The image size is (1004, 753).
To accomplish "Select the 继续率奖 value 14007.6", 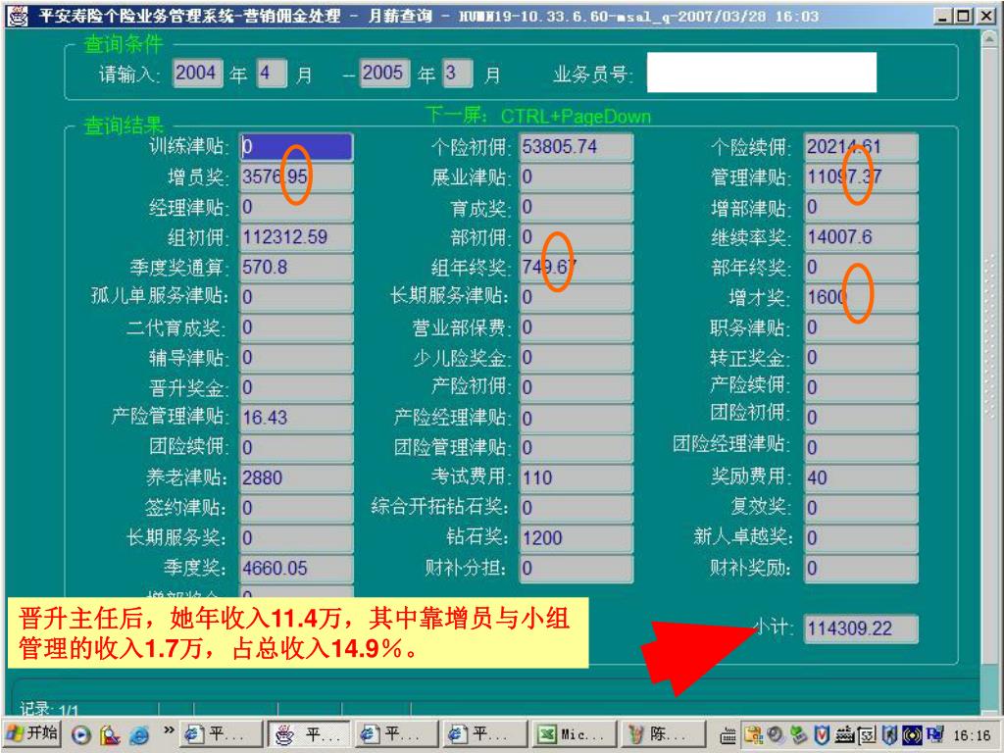I will pyautogui.click(x=861, y=237).
